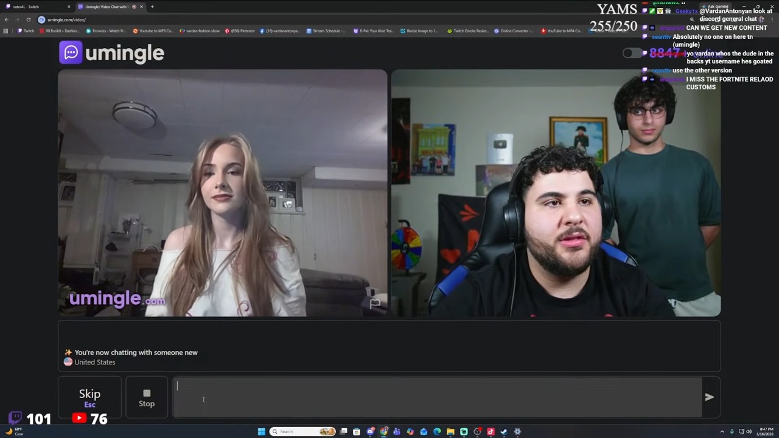
Task: Click your own webcam video feed
Action: (556, 193)
